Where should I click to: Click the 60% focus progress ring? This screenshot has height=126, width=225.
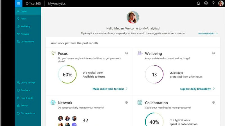[x=67, y=74]
